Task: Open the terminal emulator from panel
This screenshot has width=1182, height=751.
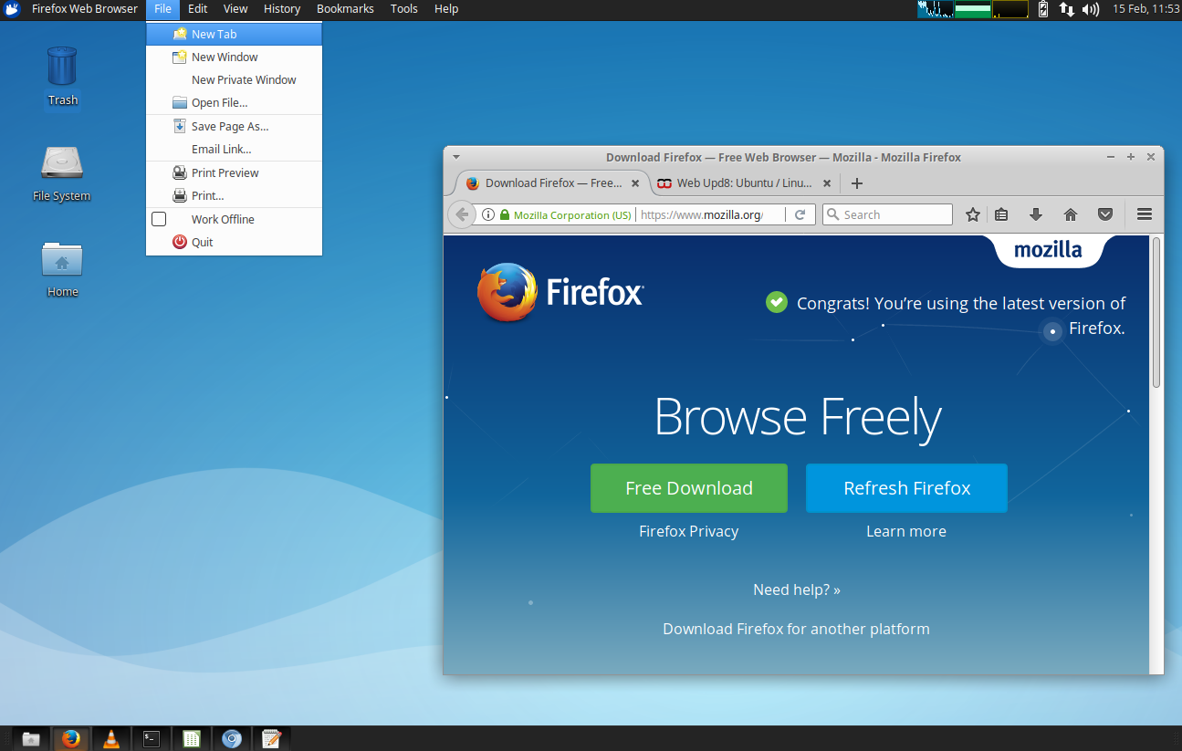Action: coord(152,739)
